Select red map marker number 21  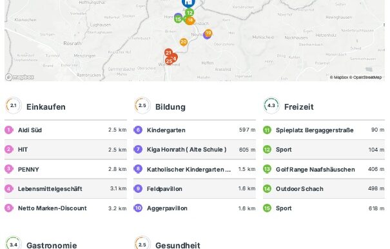168,52
